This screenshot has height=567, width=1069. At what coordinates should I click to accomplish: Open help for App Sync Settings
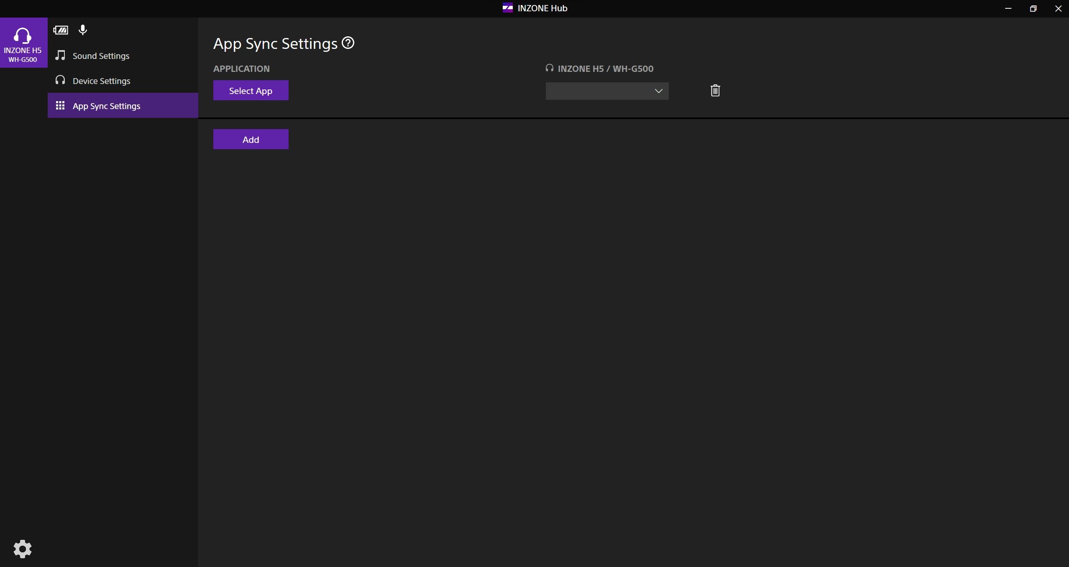348,43
